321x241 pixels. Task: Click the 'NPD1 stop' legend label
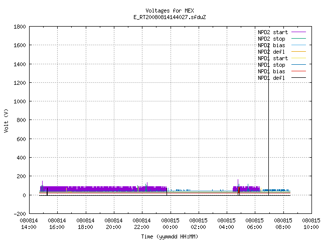271,65
